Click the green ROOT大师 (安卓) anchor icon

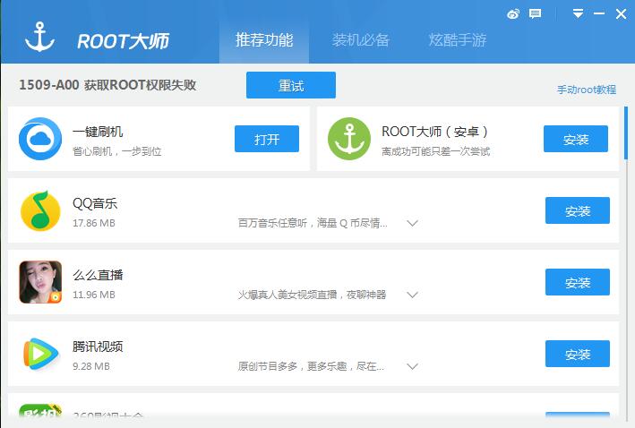click(349, 139)
